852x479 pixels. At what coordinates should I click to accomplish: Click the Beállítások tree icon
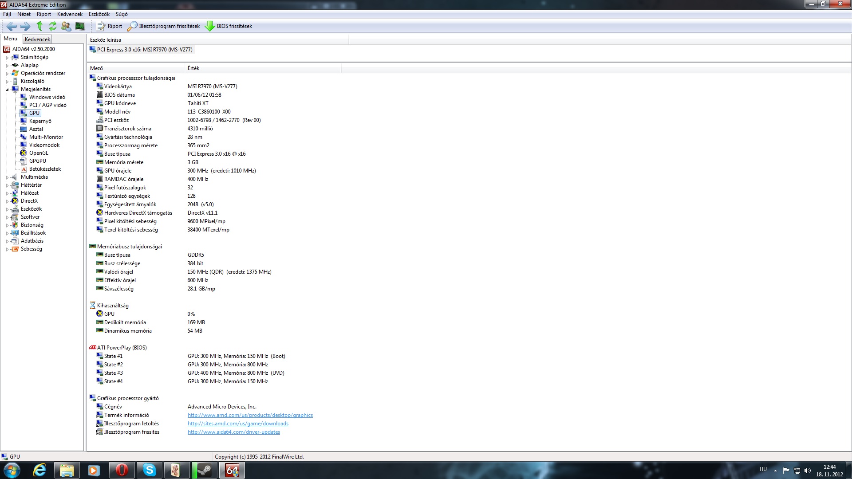tap(15, 233)
